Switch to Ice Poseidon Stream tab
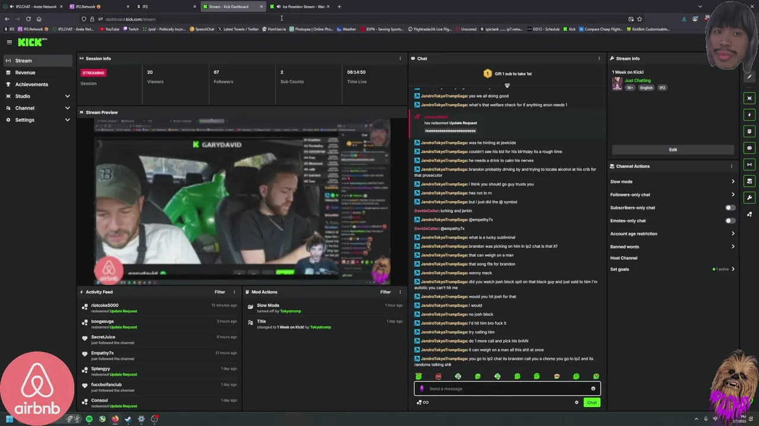The height and width of the screenshot is (426, 759). tap(299, 7)
